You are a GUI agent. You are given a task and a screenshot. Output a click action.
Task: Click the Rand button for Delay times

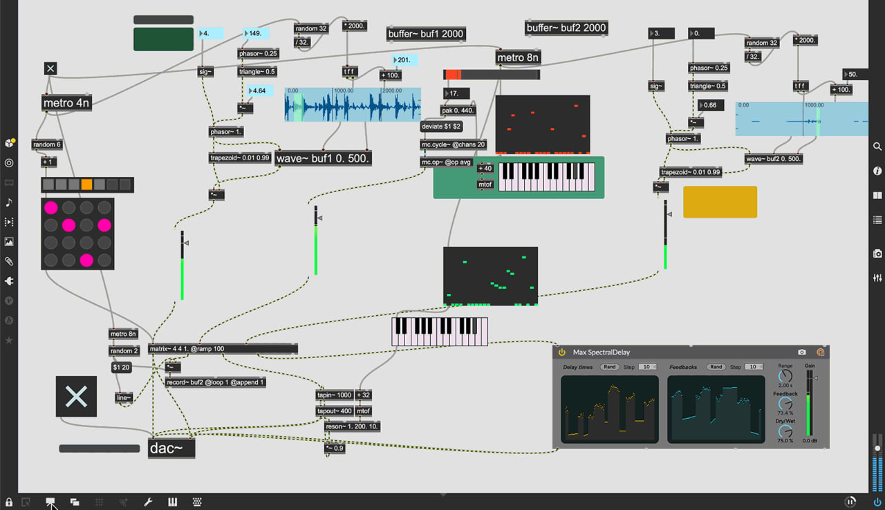pos(609,367)
